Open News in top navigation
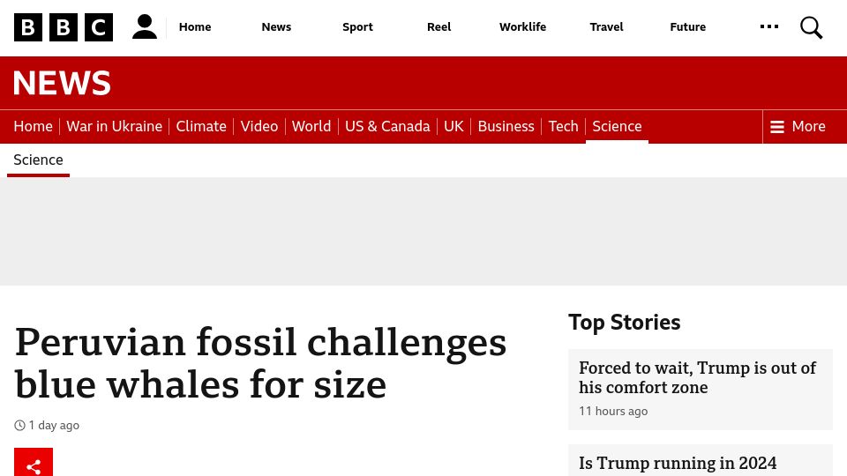This screenshot has height=476, width=847. pos(276,27)
